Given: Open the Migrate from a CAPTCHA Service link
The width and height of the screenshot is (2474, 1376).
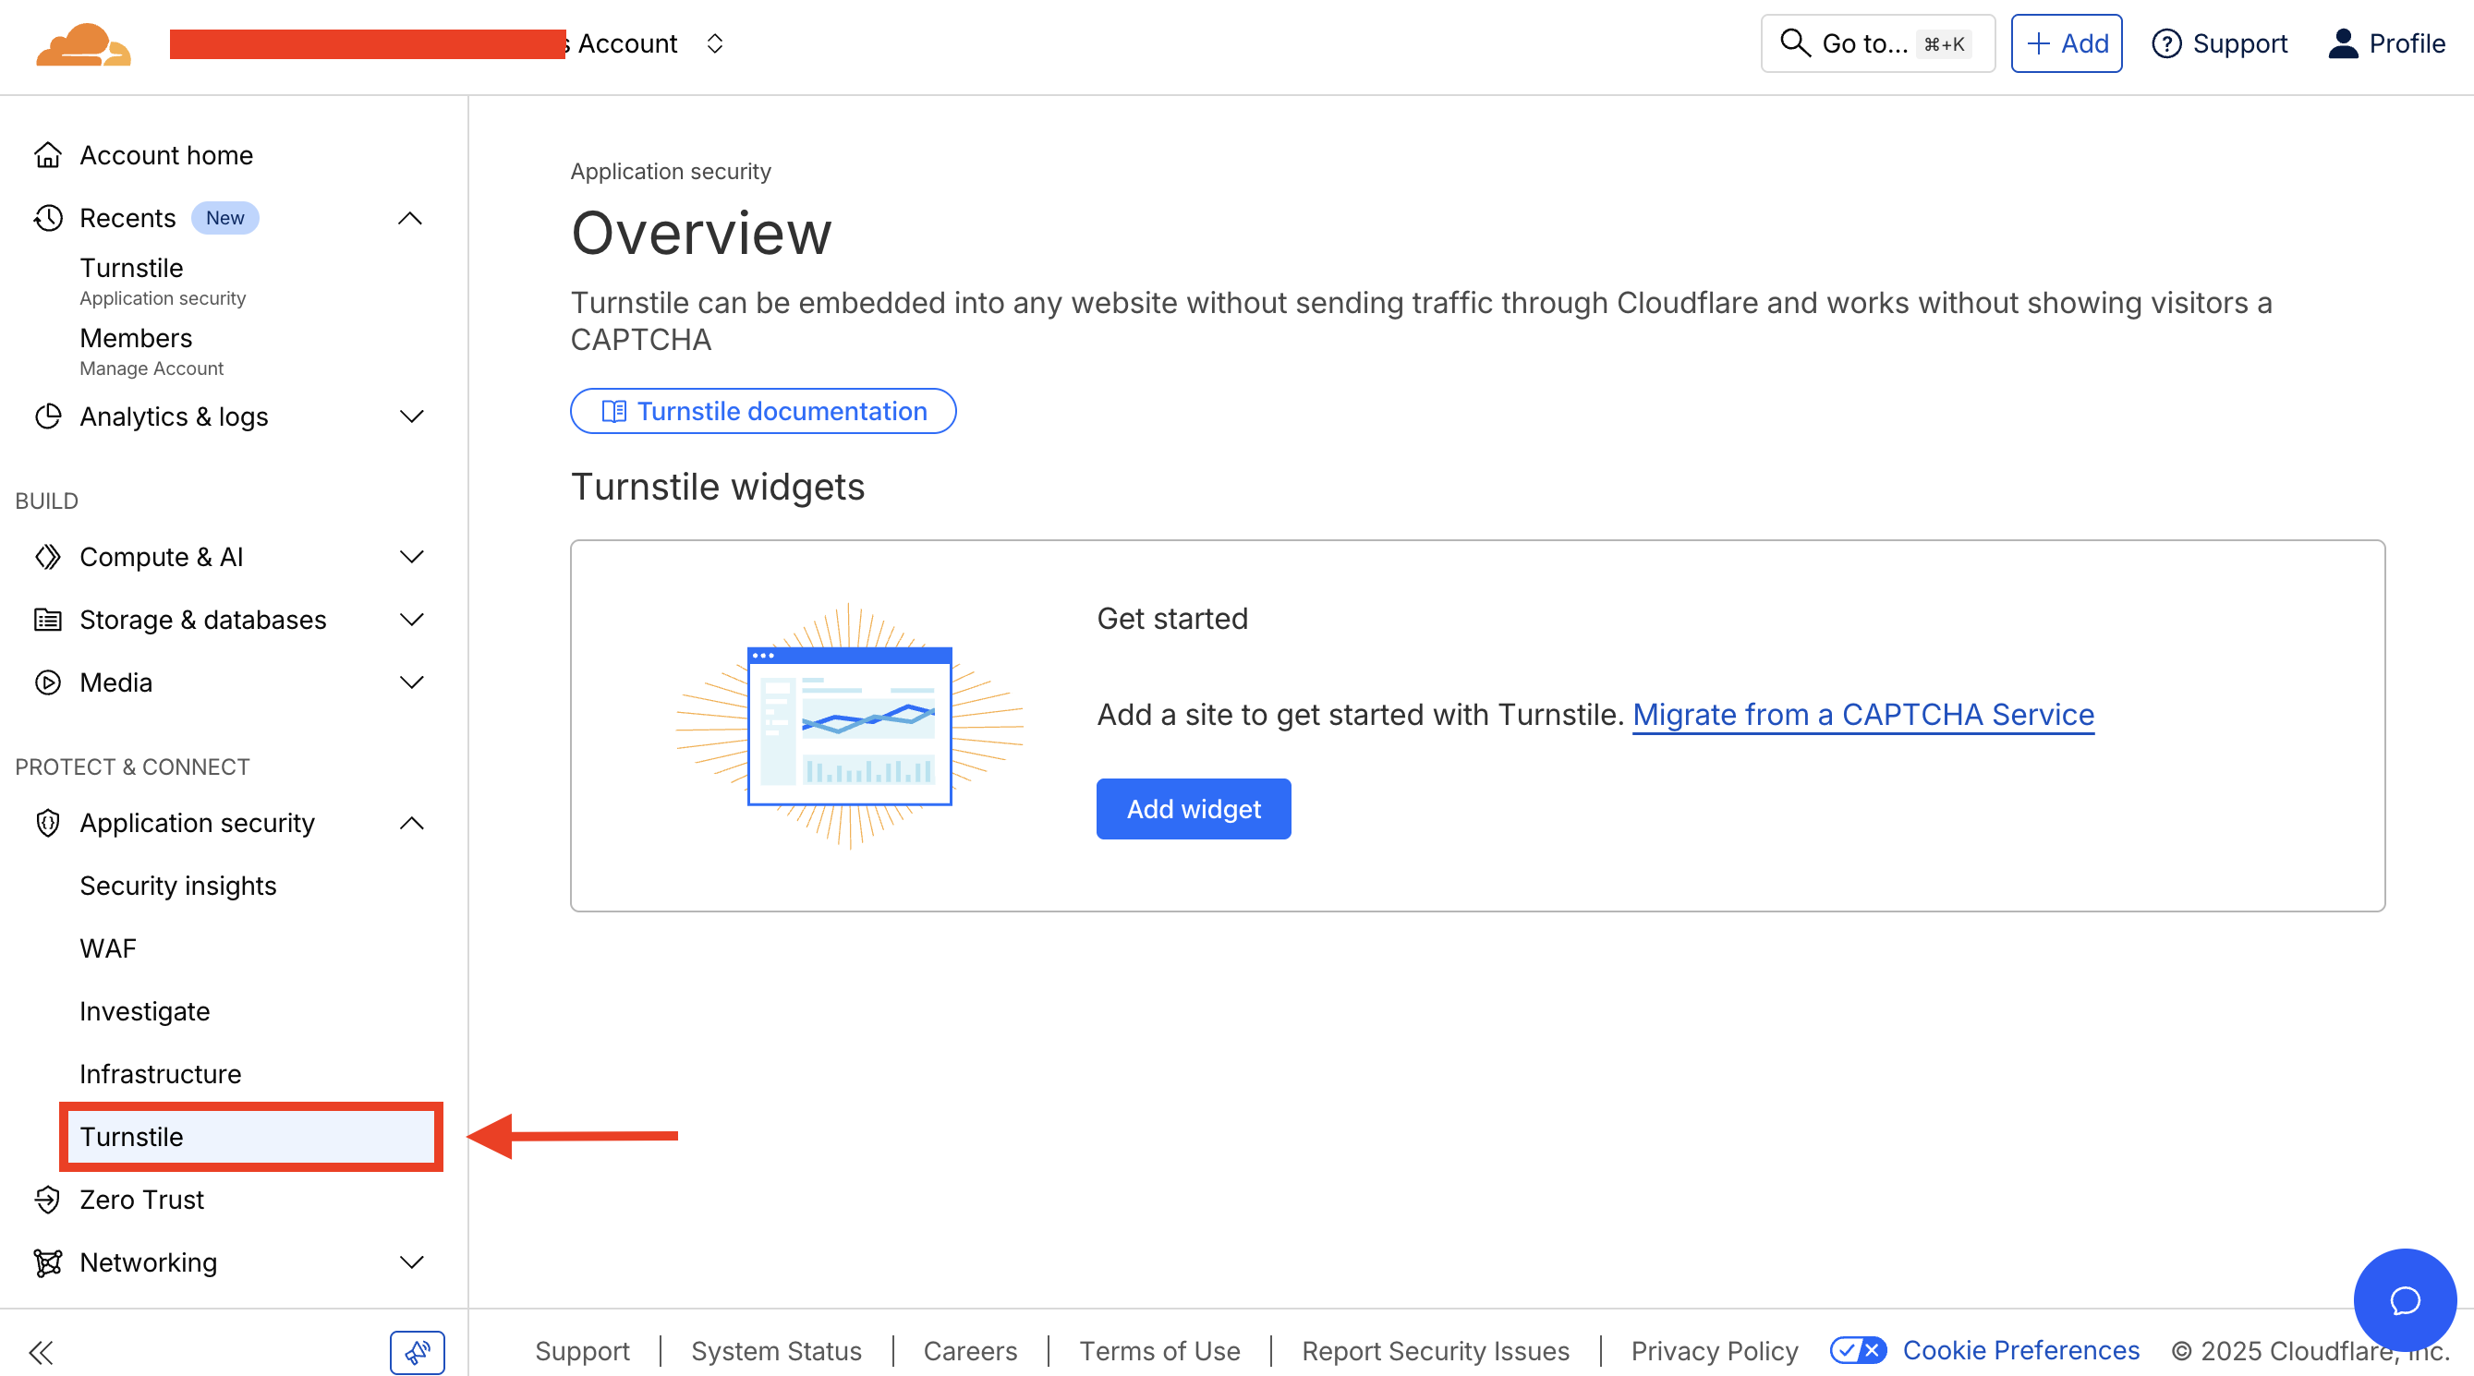Looking at the screenshot, I should (1862, 715).
